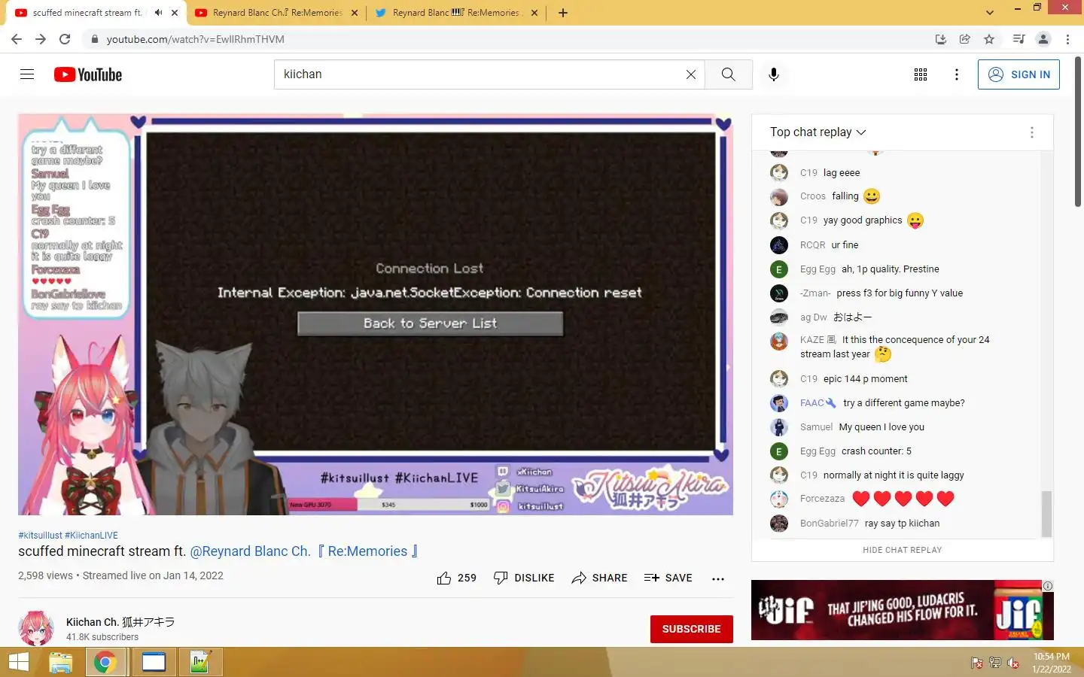Image resolution: width=1084 pixels, height=677 pixels.
Task: Open File Explorer from the taskbar
Action: click(60, 663)
